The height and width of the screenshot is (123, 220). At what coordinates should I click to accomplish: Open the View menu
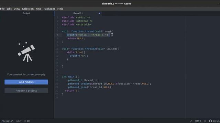[17, 9]
